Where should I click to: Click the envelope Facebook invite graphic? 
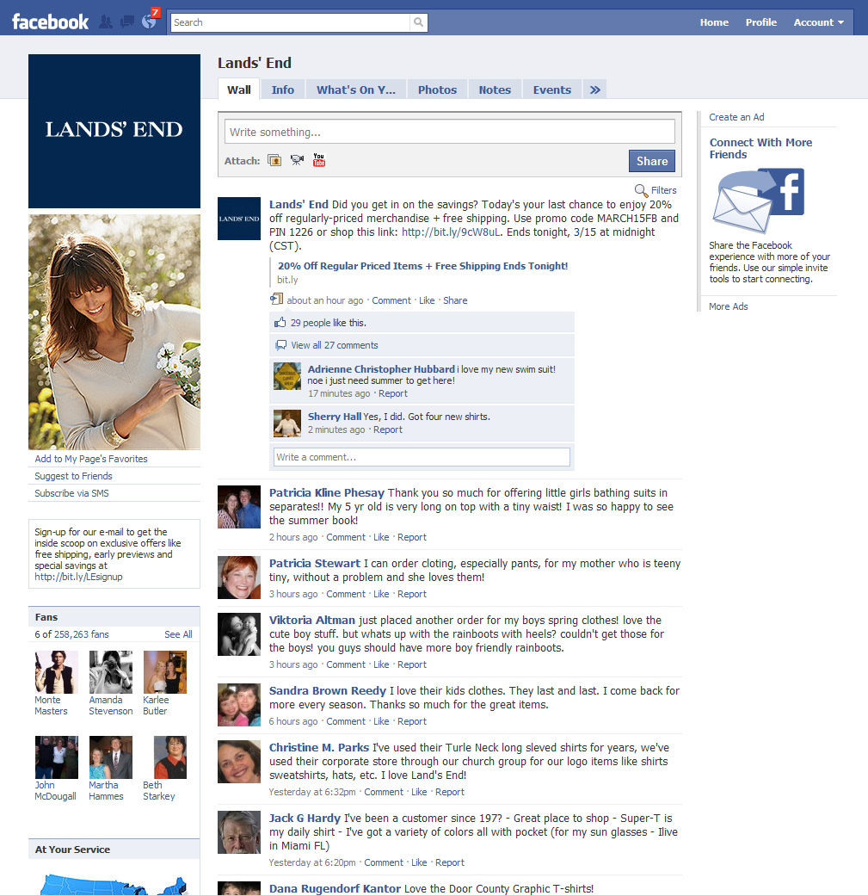click(x=759, y=201)
